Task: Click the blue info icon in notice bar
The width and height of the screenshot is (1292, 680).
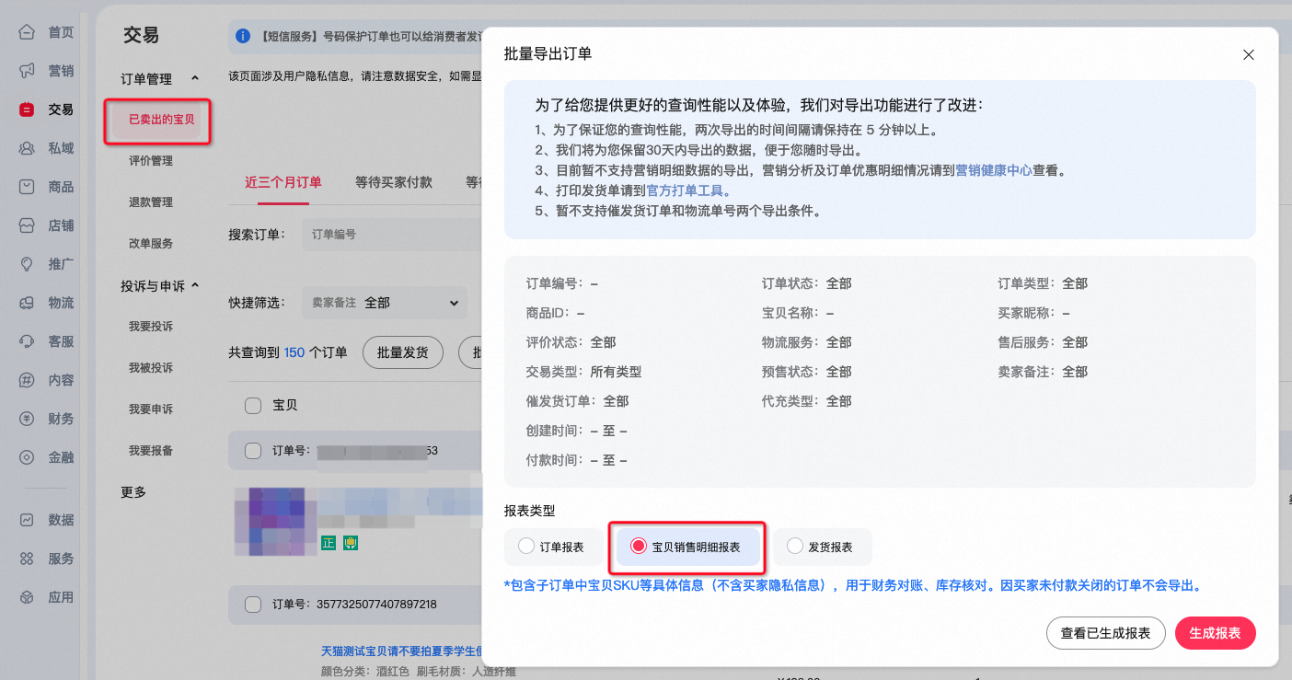Action: click(x=243, y=37)
